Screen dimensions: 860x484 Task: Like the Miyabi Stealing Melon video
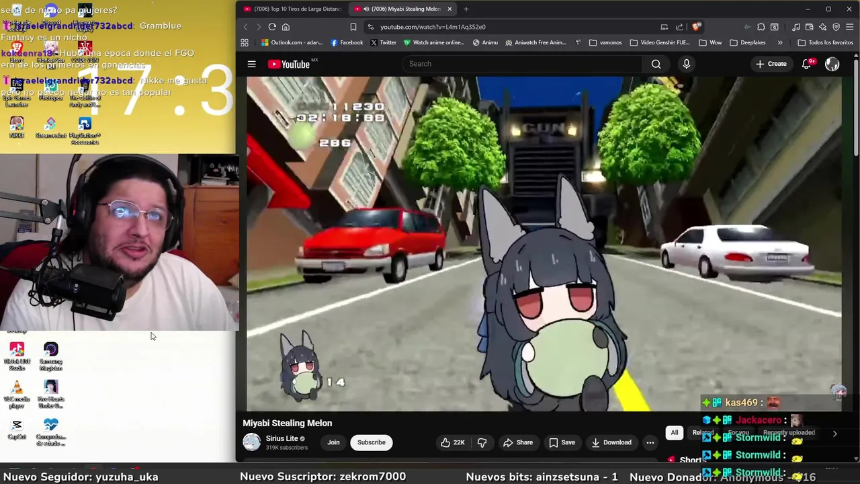pos(452,442)
